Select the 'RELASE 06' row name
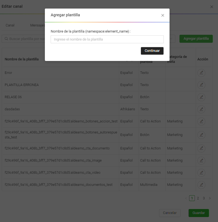 [13, 97]
